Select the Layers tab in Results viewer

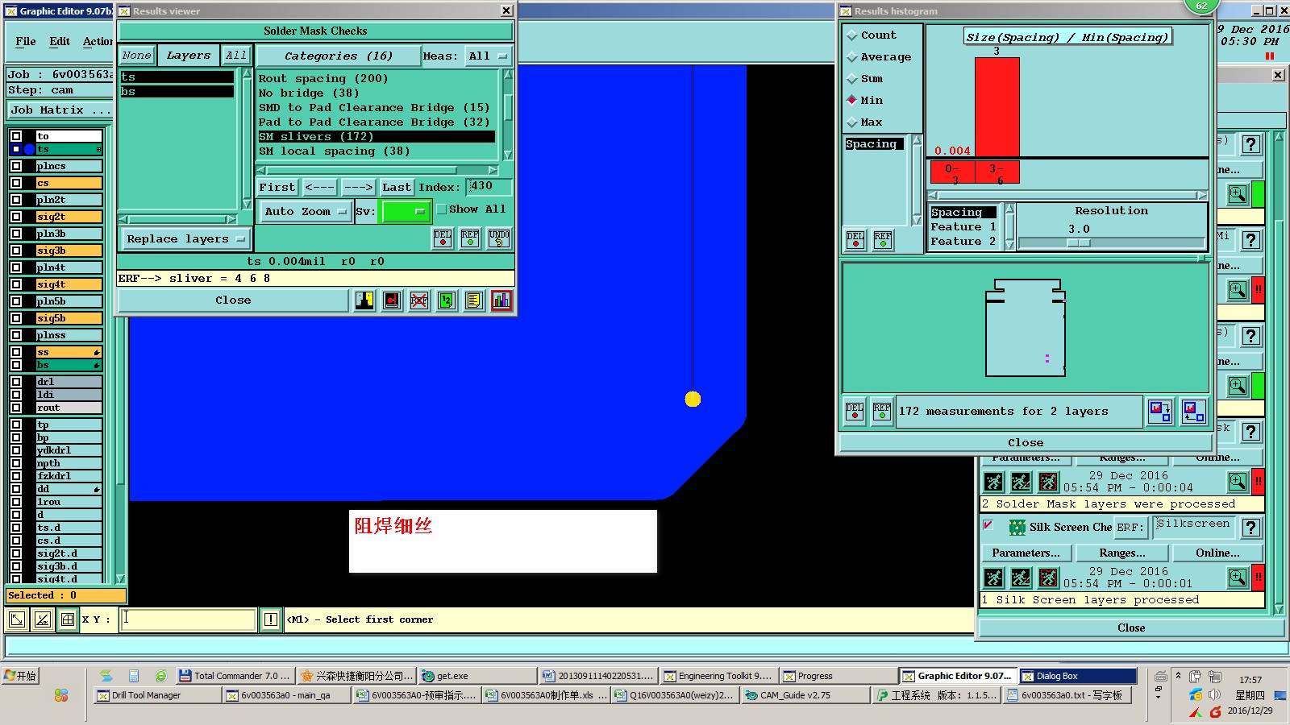(x=188, y=56)
